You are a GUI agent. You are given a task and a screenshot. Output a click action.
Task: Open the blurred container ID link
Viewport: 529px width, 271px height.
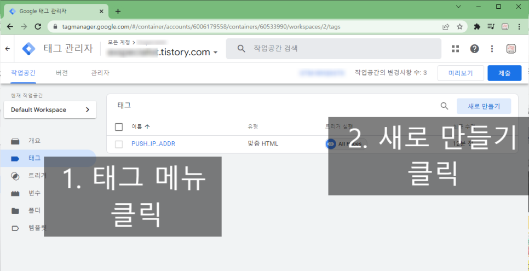click(x=322, y=72)
